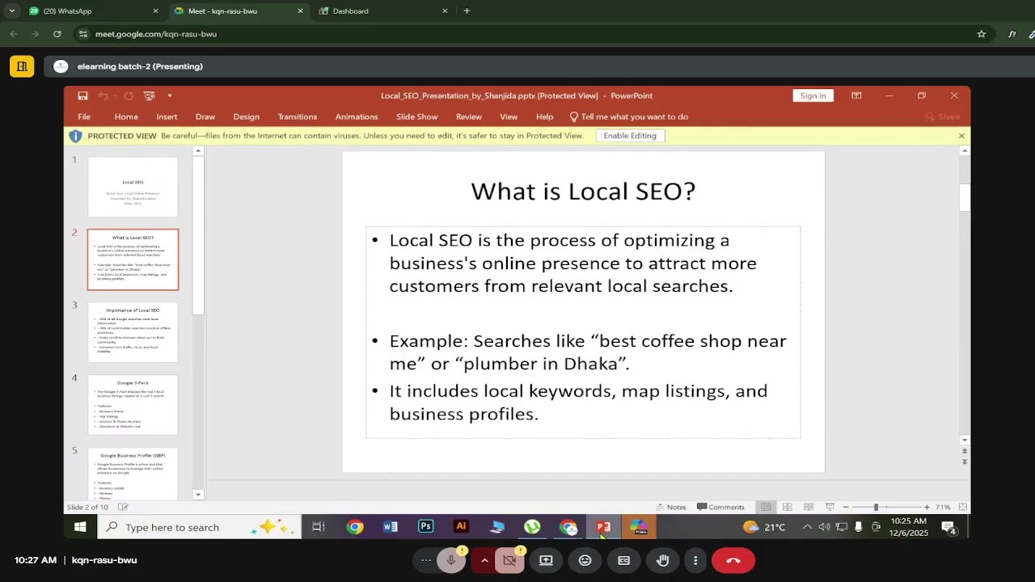The image size is (1035, 582).
Task: Click the zoom in plus button
Action: pyautogui.click(x=927, y=507)
